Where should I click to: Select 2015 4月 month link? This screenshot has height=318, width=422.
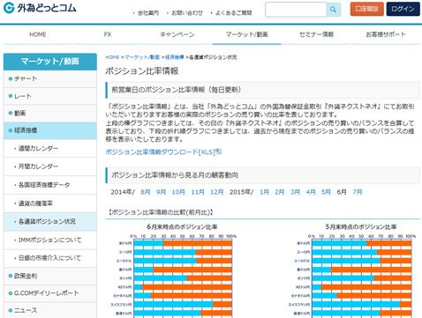[311, 192]
